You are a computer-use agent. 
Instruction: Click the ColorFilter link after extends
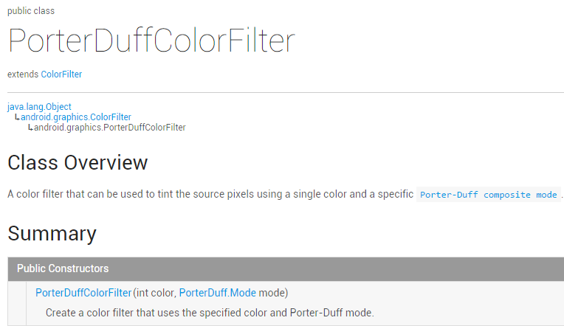pos(61,74)
